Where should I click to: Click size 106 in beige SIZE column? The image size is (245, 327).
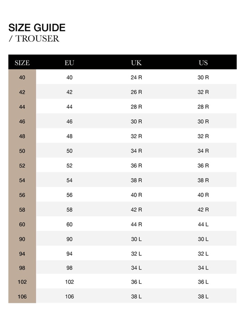[x=22, y=296]
